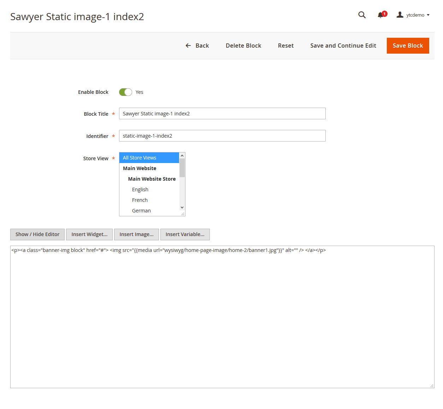Click the Back arrow icon
Image resolution: width=443 pixels, height=409 pixels.
point(188,46)
